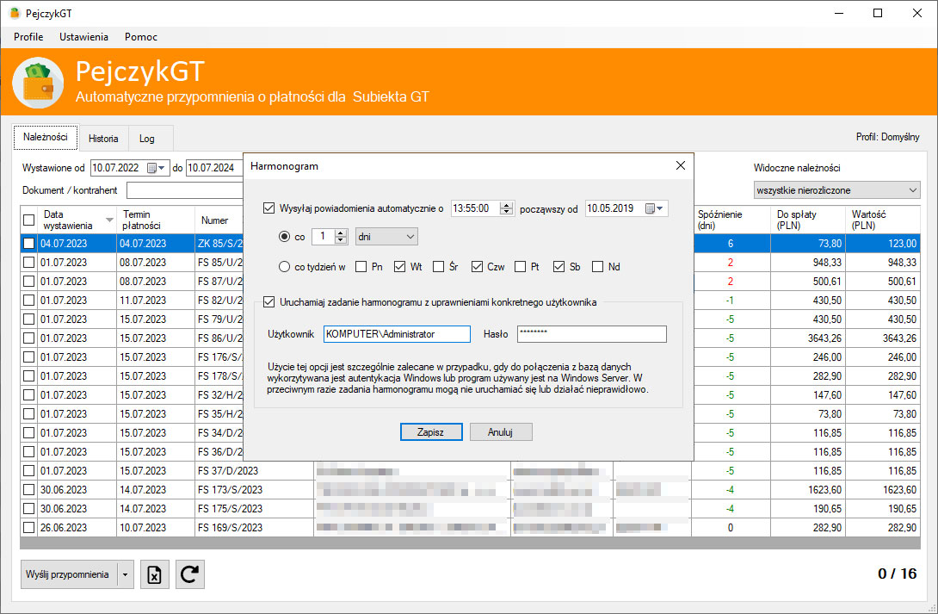Check the Pt weekday checkbox

pos(520,267)
